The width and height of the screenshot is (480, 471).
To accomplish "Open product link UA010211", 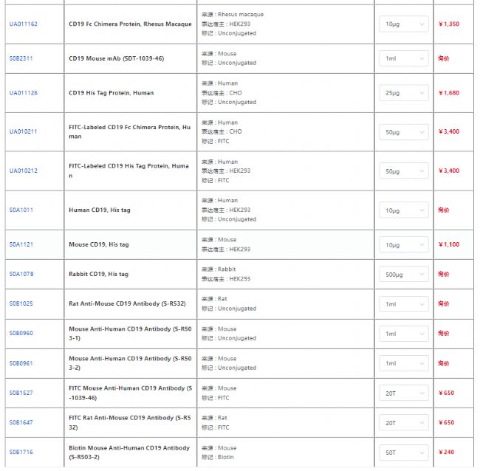I will click(23, 131).
